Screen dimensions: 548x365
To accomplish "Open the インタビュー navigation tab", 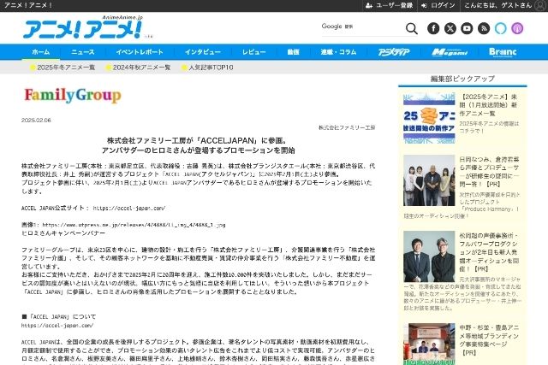I will click(203, 52).
